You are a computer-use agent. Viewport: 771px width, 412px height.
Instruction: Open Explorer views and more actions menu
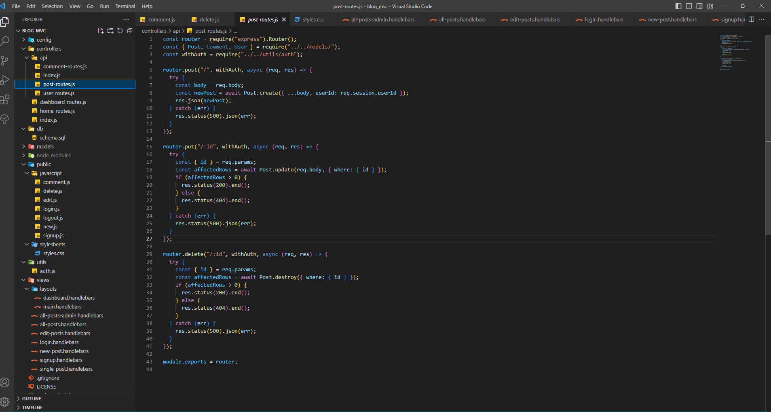(x=126, y=19)
